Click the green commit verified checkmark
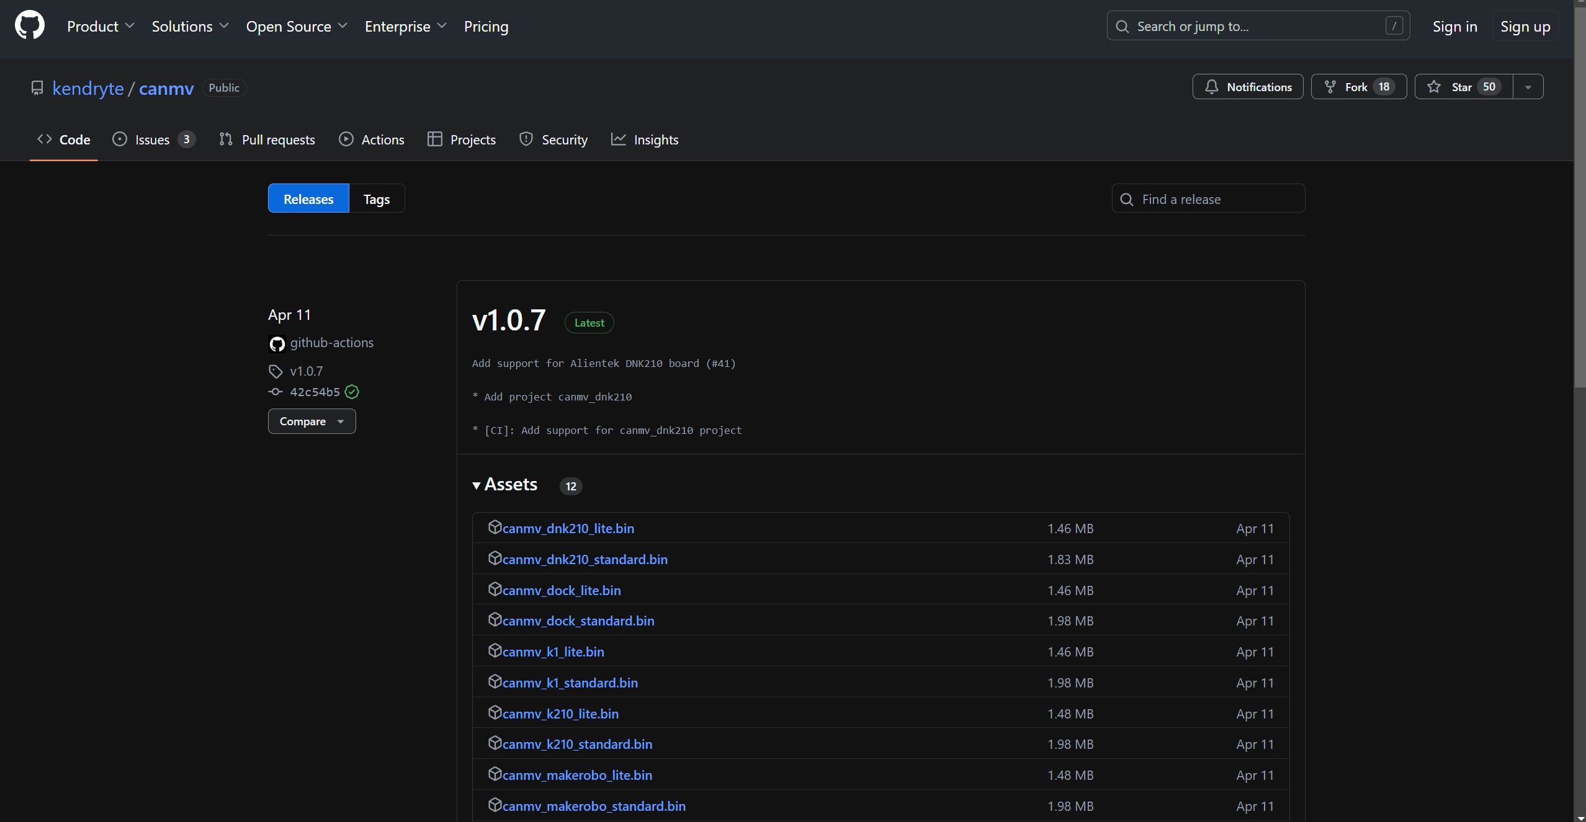1586x822 pixels. point(352,392)
